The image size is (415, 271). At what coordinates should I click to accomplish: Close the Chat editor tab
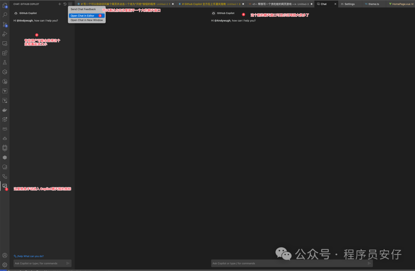tap(335, 4)
